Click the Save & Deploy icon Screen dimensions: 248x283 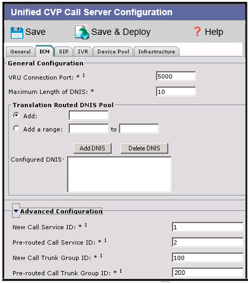[x=82, y=32]
